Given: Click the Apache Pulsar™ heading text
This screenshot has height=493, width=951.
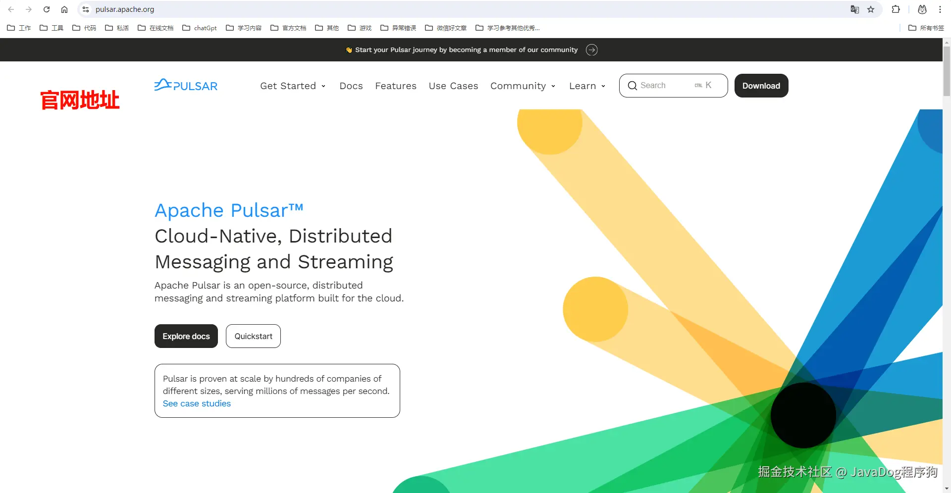Looking at the screenshot, I should click(x=229, y=210).
